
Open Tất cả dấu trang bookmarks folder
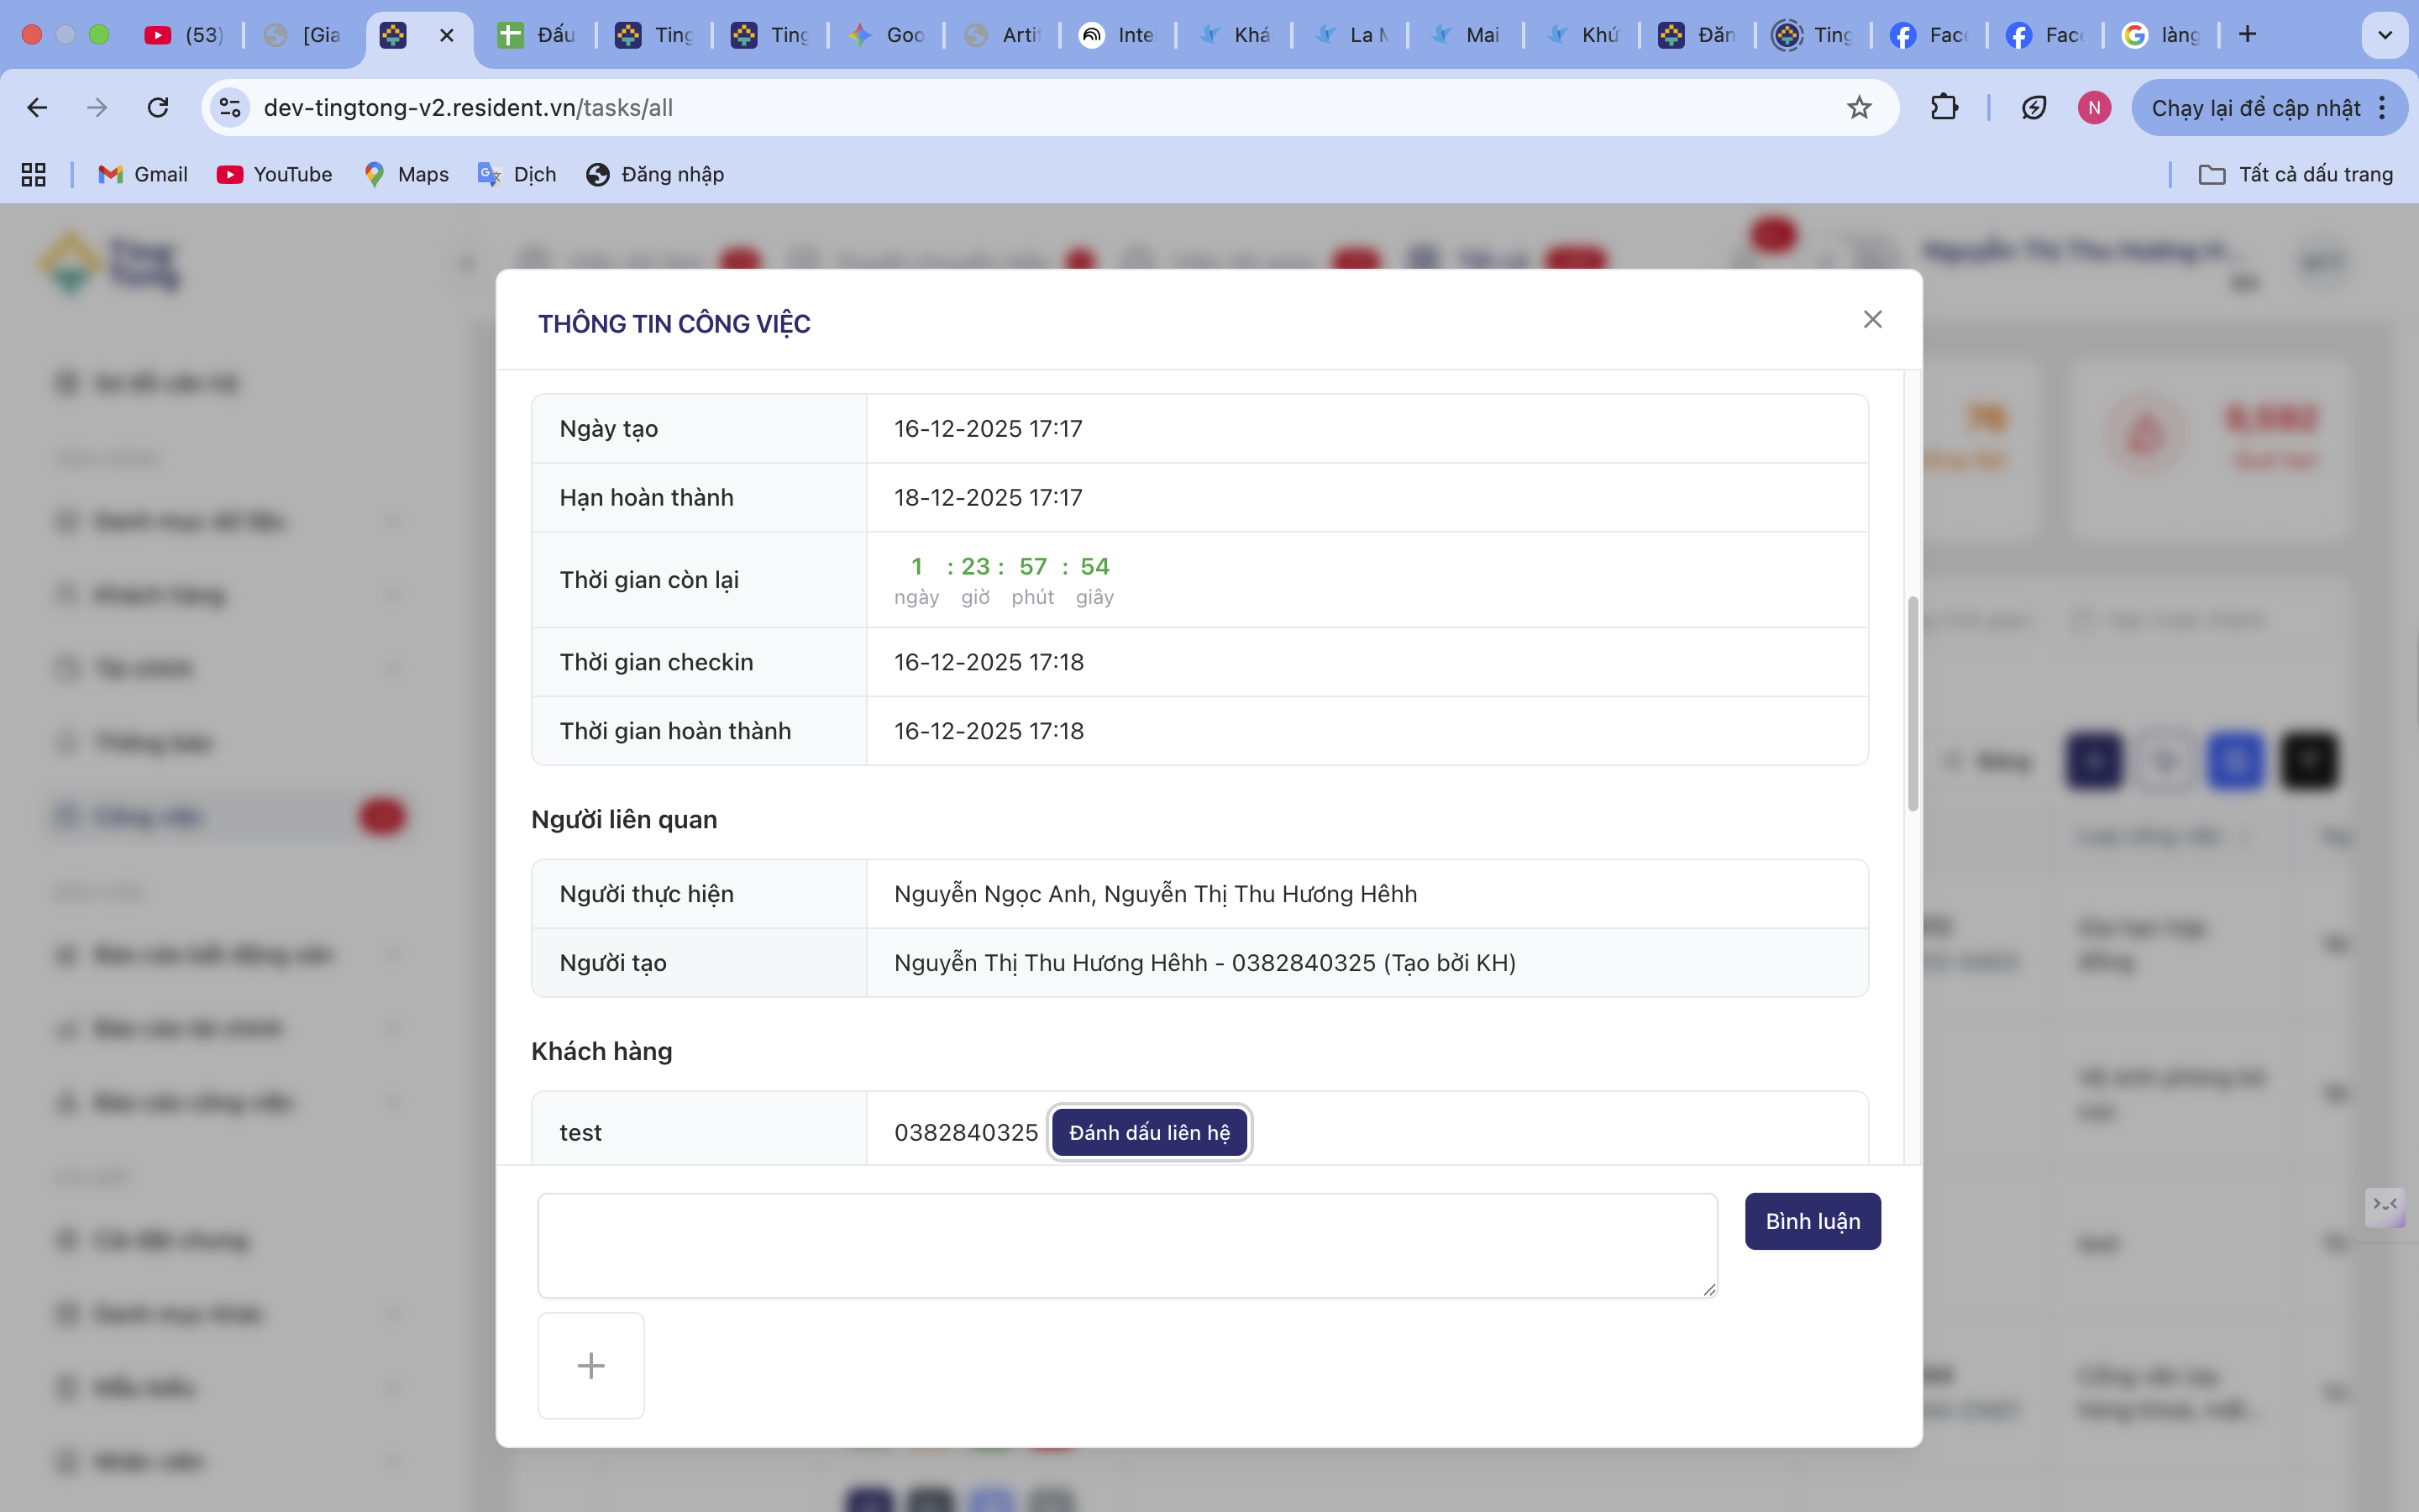[2295, 174]
